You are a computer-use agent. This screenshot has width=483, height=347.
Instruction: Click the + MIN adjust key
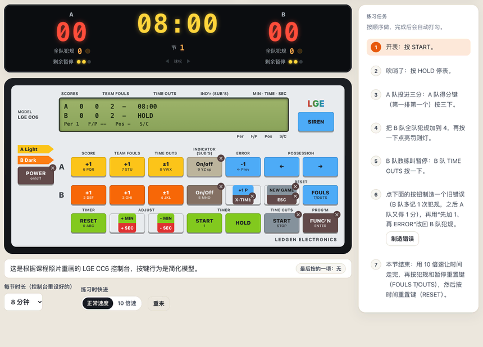tap(127, 218)
